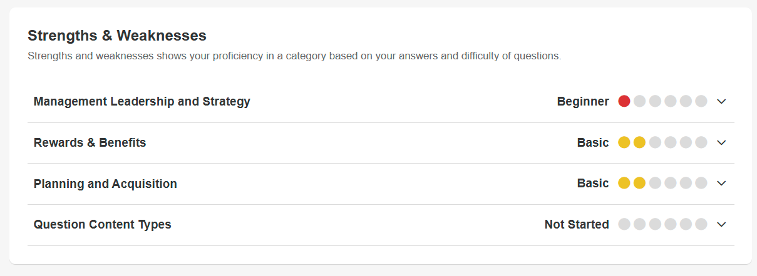Viewport: 757px width, 276px height.
Task: Click second yellow dot for Planning and Acquisition
Action: (x=639, y=183)
